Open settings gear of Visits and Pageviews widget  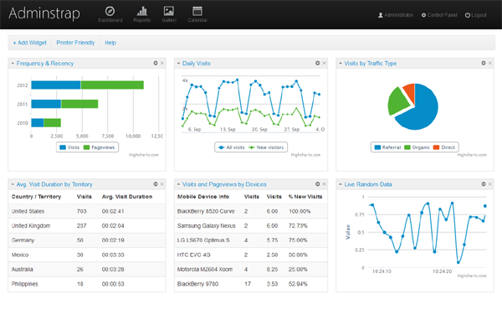click(318, 184)
